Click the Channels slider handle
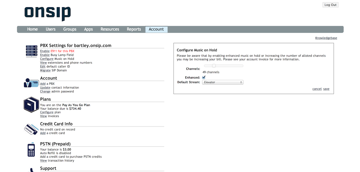The height and width of the screenshot is (172, 360). (x=214, y=66)
